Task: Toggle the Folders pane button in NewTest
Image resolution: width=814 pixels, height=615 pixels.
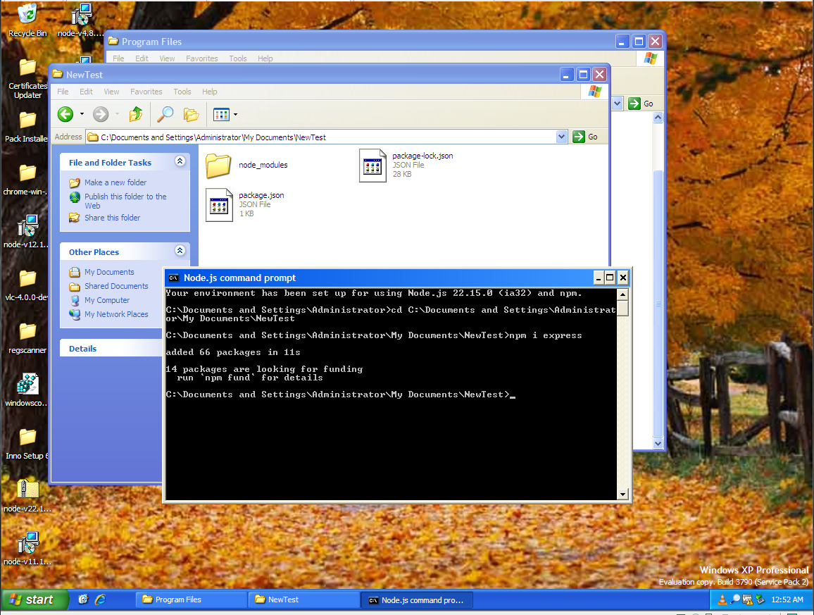Action: pyautogui.click(x=191, y=114)
